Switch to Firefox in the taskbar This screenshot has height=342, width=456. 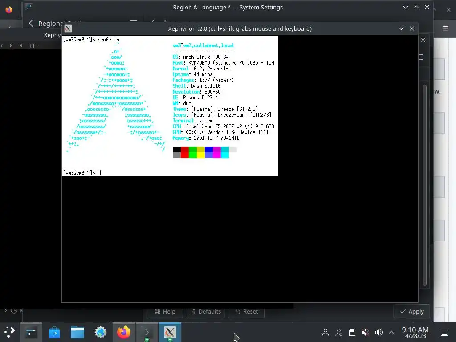124,332
